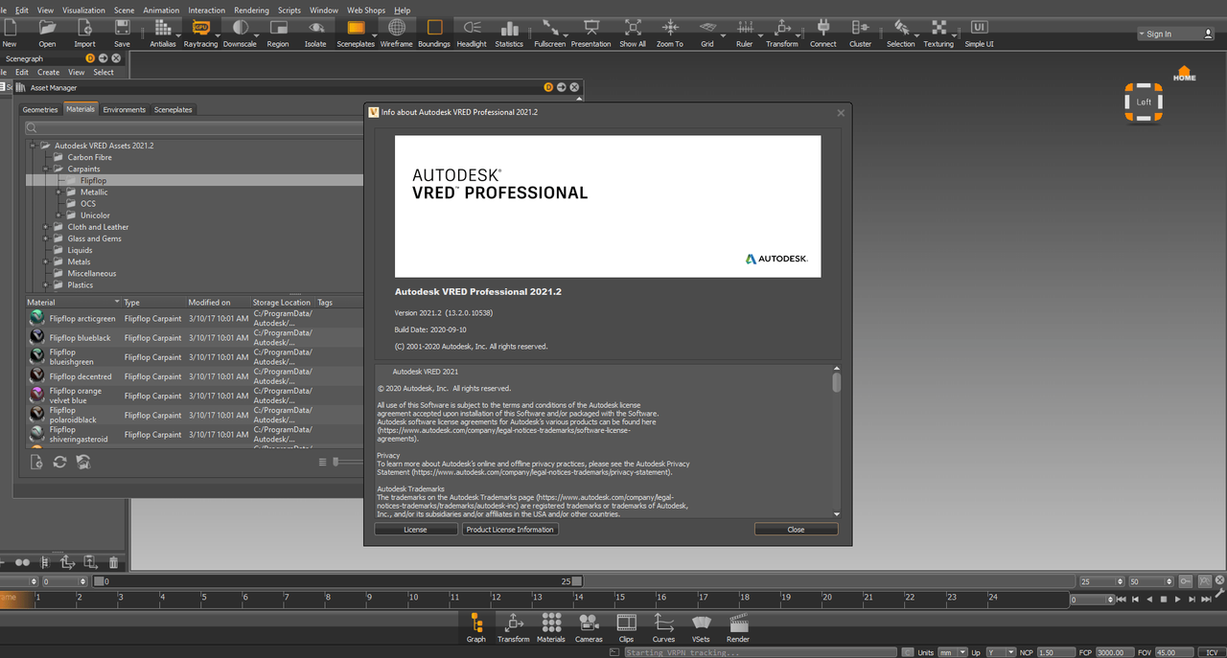The width and height of the screenshot is (1227, 658).
Task: Click the Antialias toolbar icon
Action: pos(163,33)
